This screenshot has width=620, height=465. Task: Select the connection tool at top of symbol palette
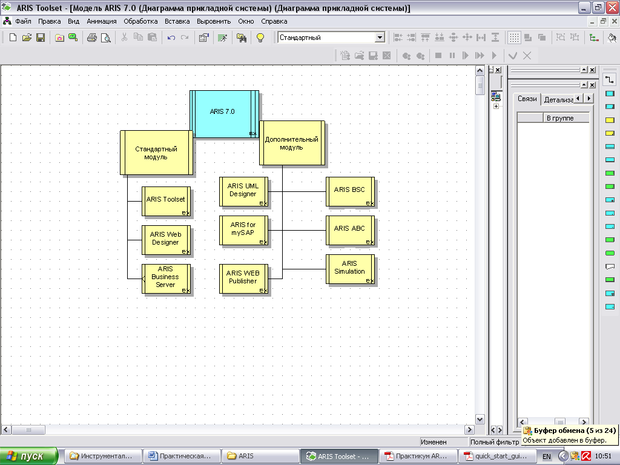click(610, 80)
